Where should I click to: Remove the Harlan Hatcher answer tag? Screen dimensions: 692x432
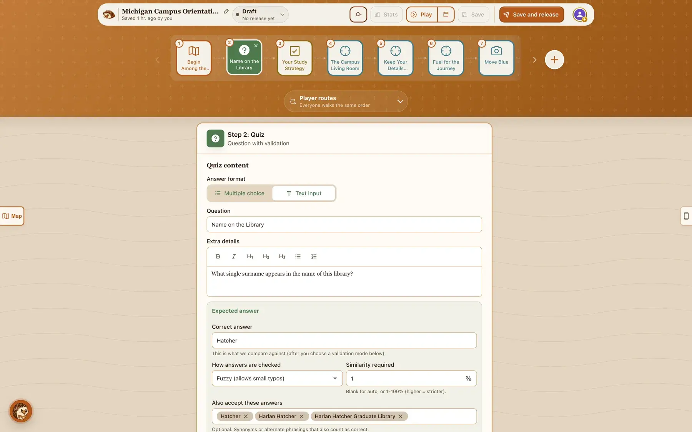(x=301, y=416)
